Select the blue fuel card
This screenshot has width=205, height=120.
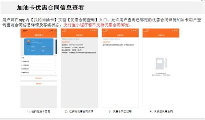pos(39,47)
